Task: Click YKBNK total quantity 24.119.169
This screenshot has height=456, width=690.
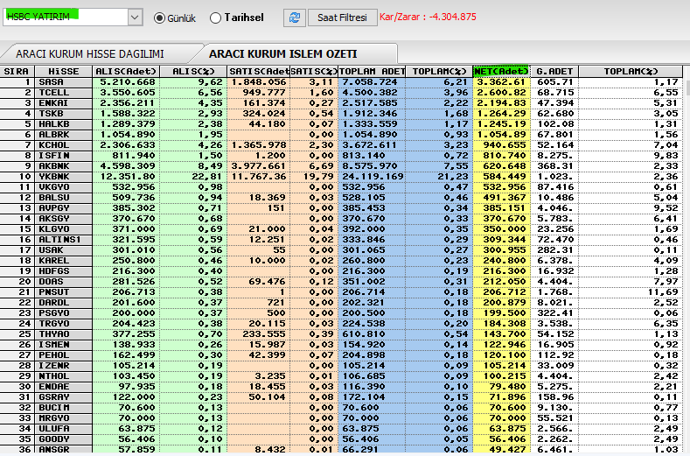Action: (373, 177)
